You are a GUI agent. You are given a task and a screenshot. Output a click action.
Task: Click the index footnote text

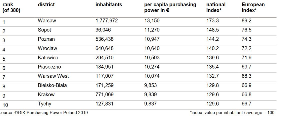tap(232, 113)
